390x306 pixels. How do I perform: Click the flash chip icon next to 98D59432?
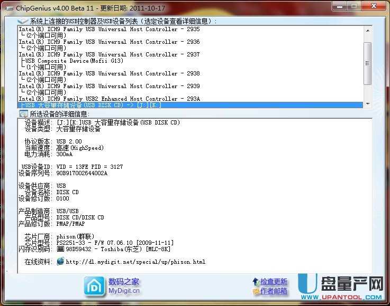60,248
